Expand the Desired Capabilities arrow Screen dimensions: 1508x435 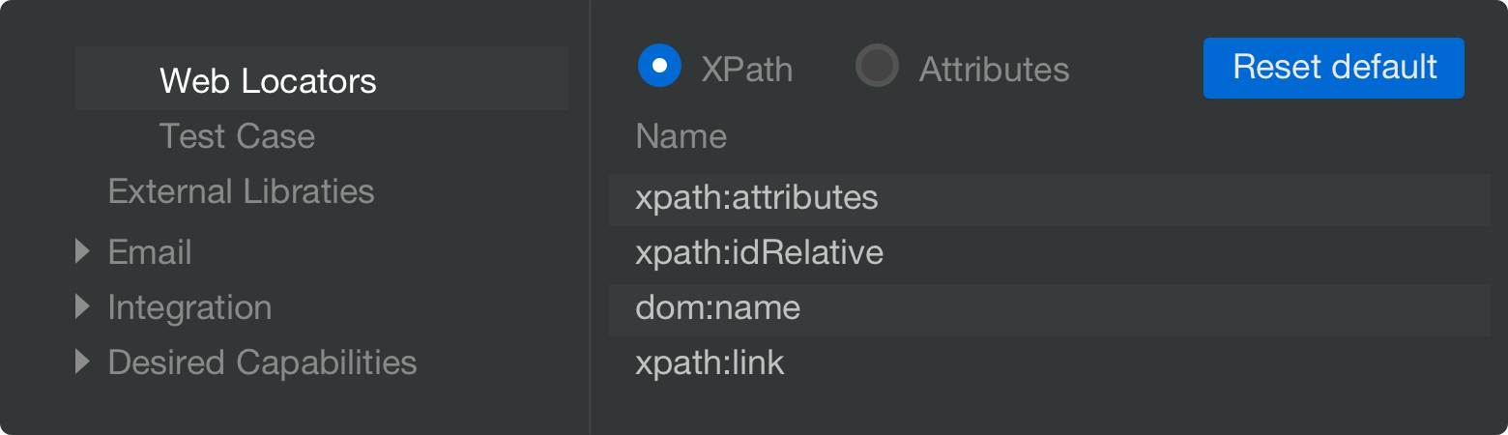pos(83,362)
